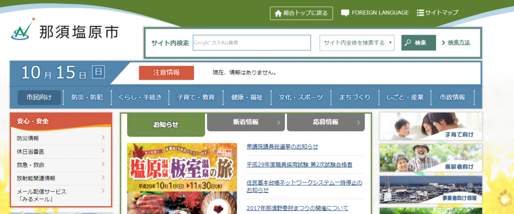Open the まちづくり menu
The image size is (514, 214).
pyautogui.click(x=355, y=97)
